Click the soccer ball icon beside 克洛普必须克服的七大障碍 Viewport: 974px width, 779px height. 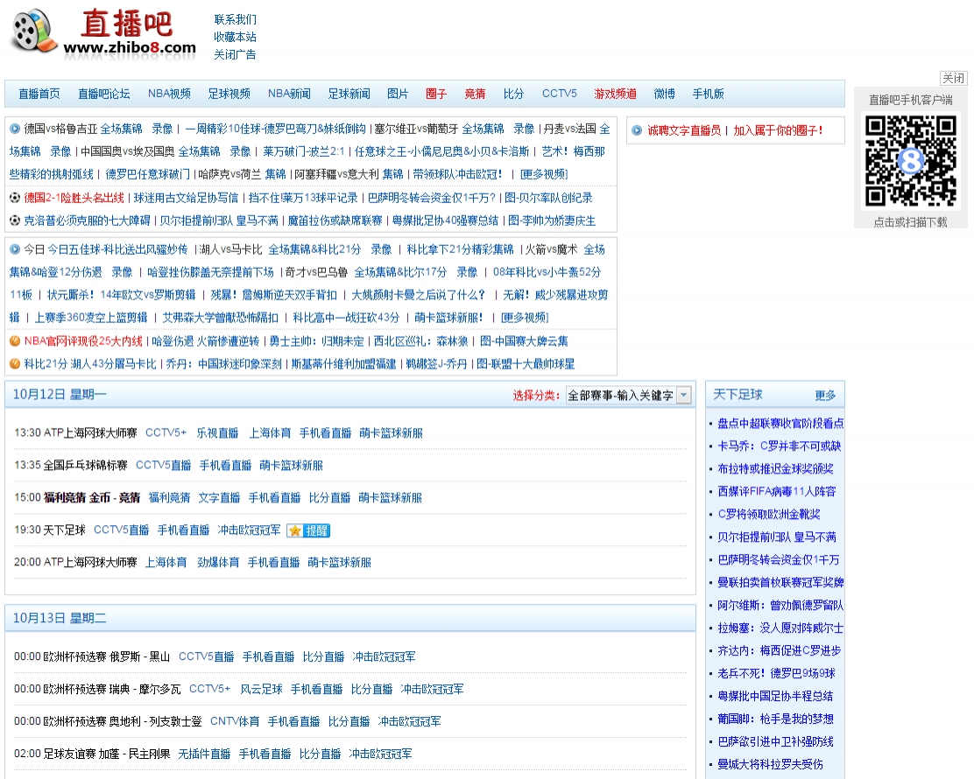point(15,221)
